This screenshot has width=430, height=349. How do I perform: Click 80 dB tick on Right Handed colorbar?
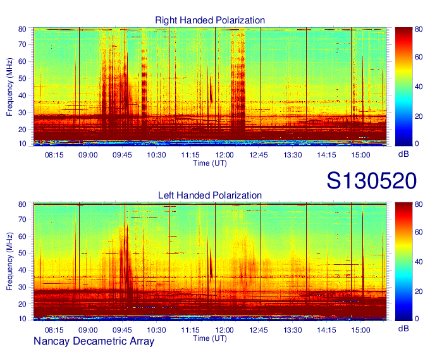pyautogui.click(x=419, y=29)
